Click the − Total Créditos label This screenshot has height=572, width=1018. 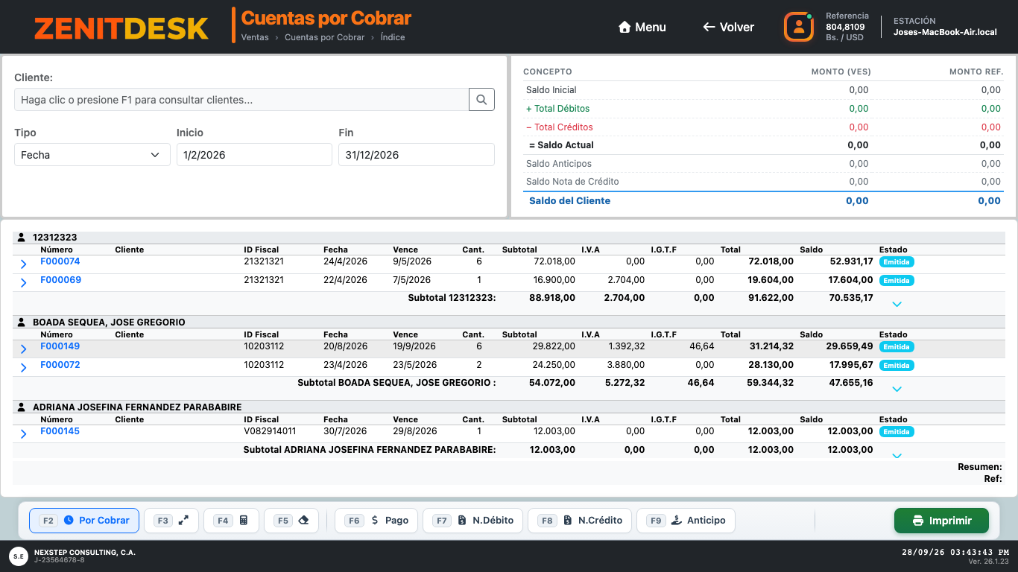coord(560,127)
